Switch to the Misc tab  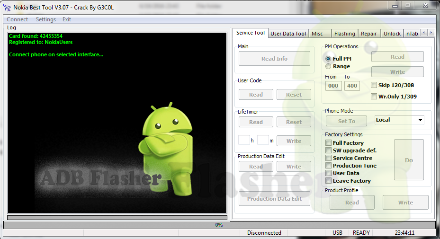tap(320, 34)
